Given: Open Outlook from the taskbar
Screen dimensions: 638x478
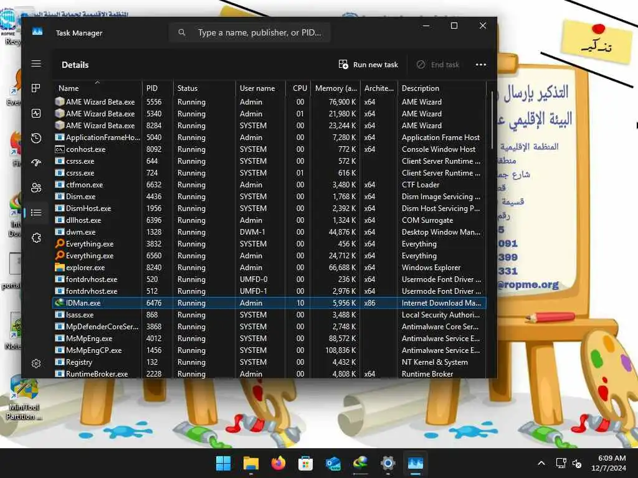Looking at the screenshot, I should point(333,463).
